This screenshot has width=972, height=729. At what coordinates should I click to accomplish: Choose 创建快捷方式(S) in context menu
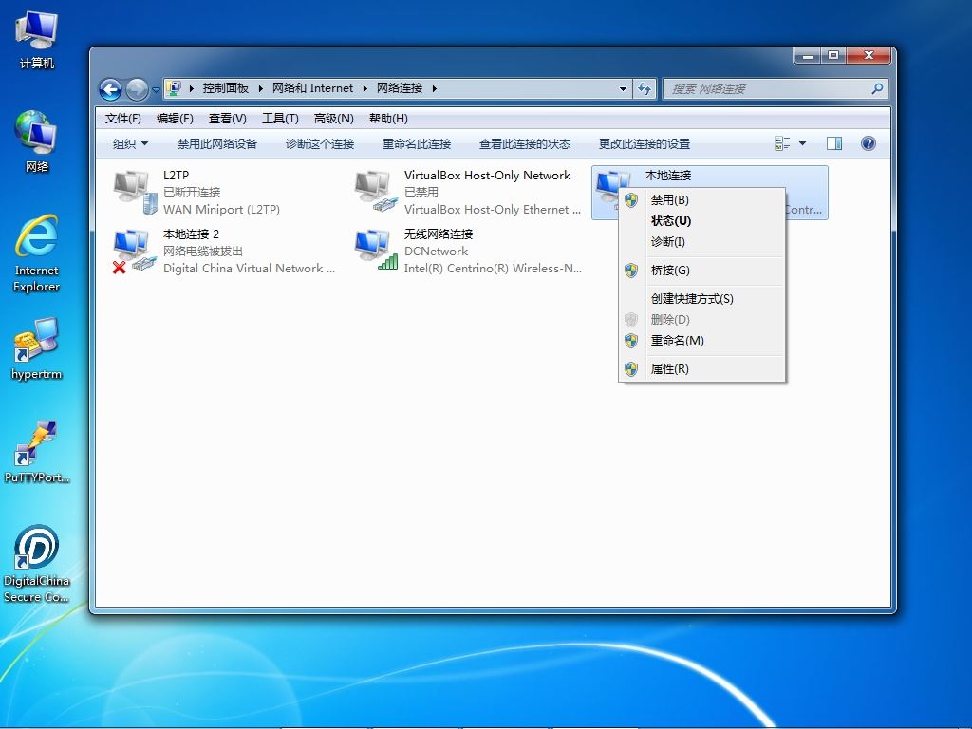[x=701, y=299]
